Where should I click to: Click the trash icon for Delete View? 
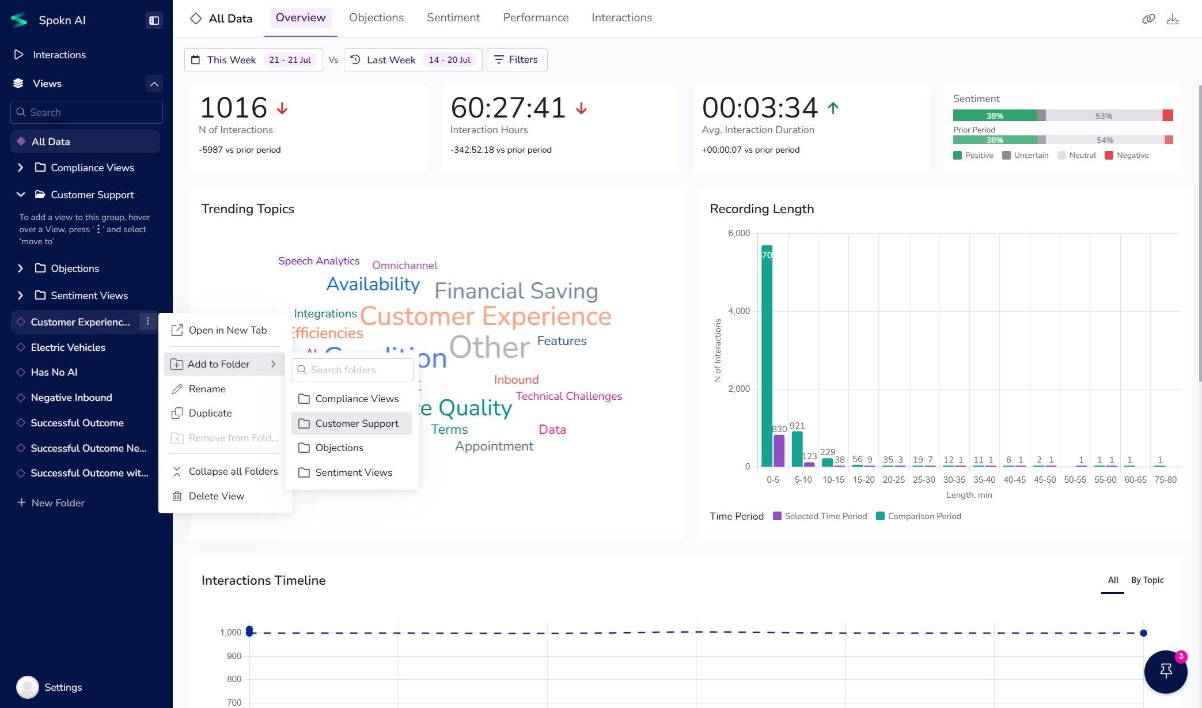[177, 496]
